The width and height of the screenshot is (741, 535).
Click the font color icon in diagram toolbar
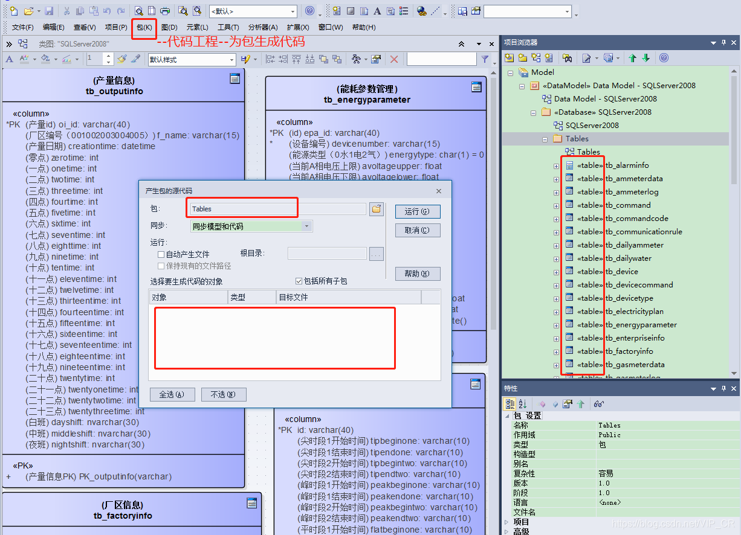[x=25, y=59]
